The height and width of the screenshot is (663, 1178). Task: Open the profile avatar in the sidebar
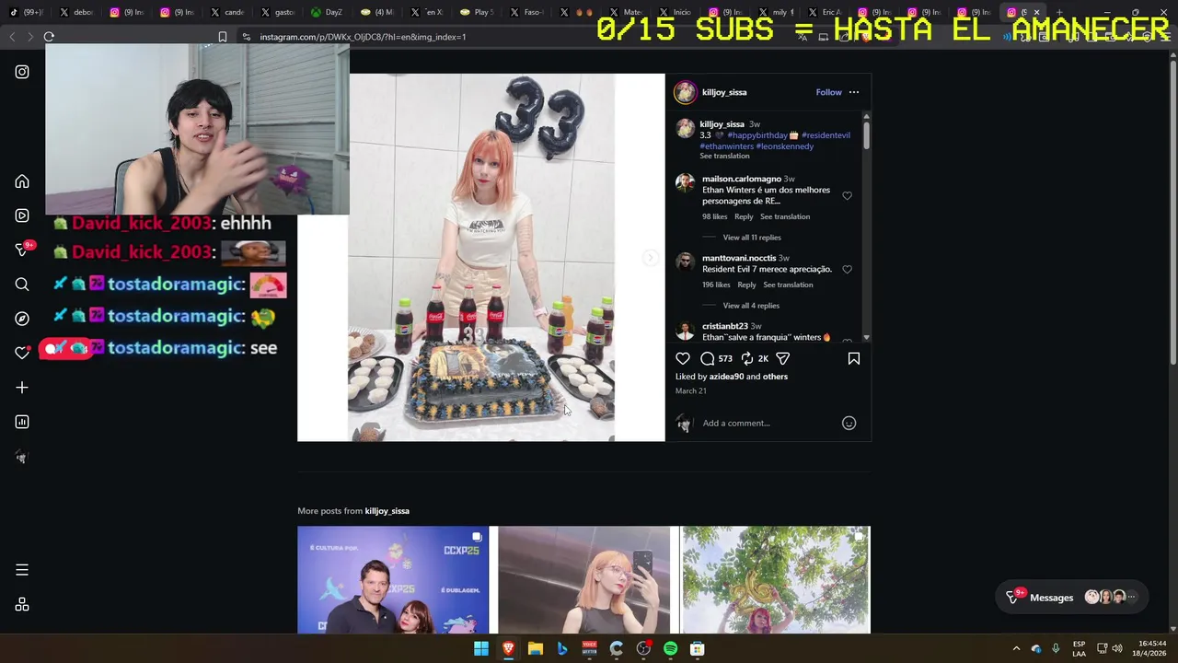[x=22, y=457]
